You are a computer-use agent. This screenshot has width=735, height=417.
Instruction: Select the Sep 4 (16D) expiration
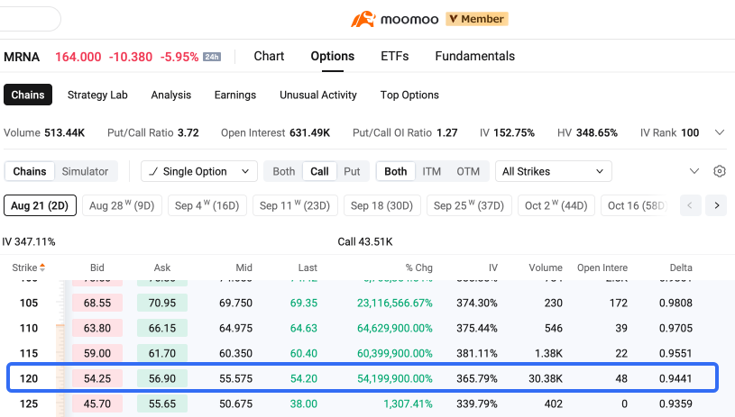coord(207,205)
